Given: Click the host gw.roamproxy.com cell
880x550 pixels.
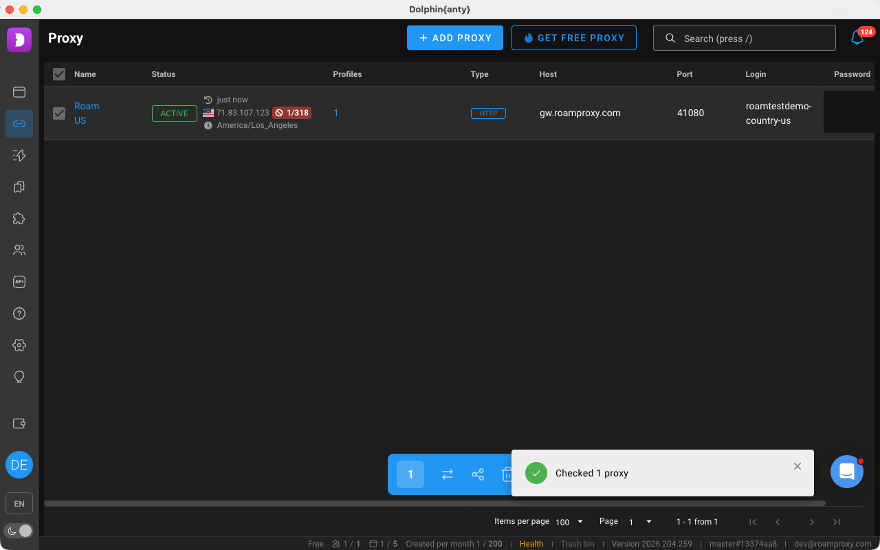Looking at the screenshot, I should coord(580,113).
